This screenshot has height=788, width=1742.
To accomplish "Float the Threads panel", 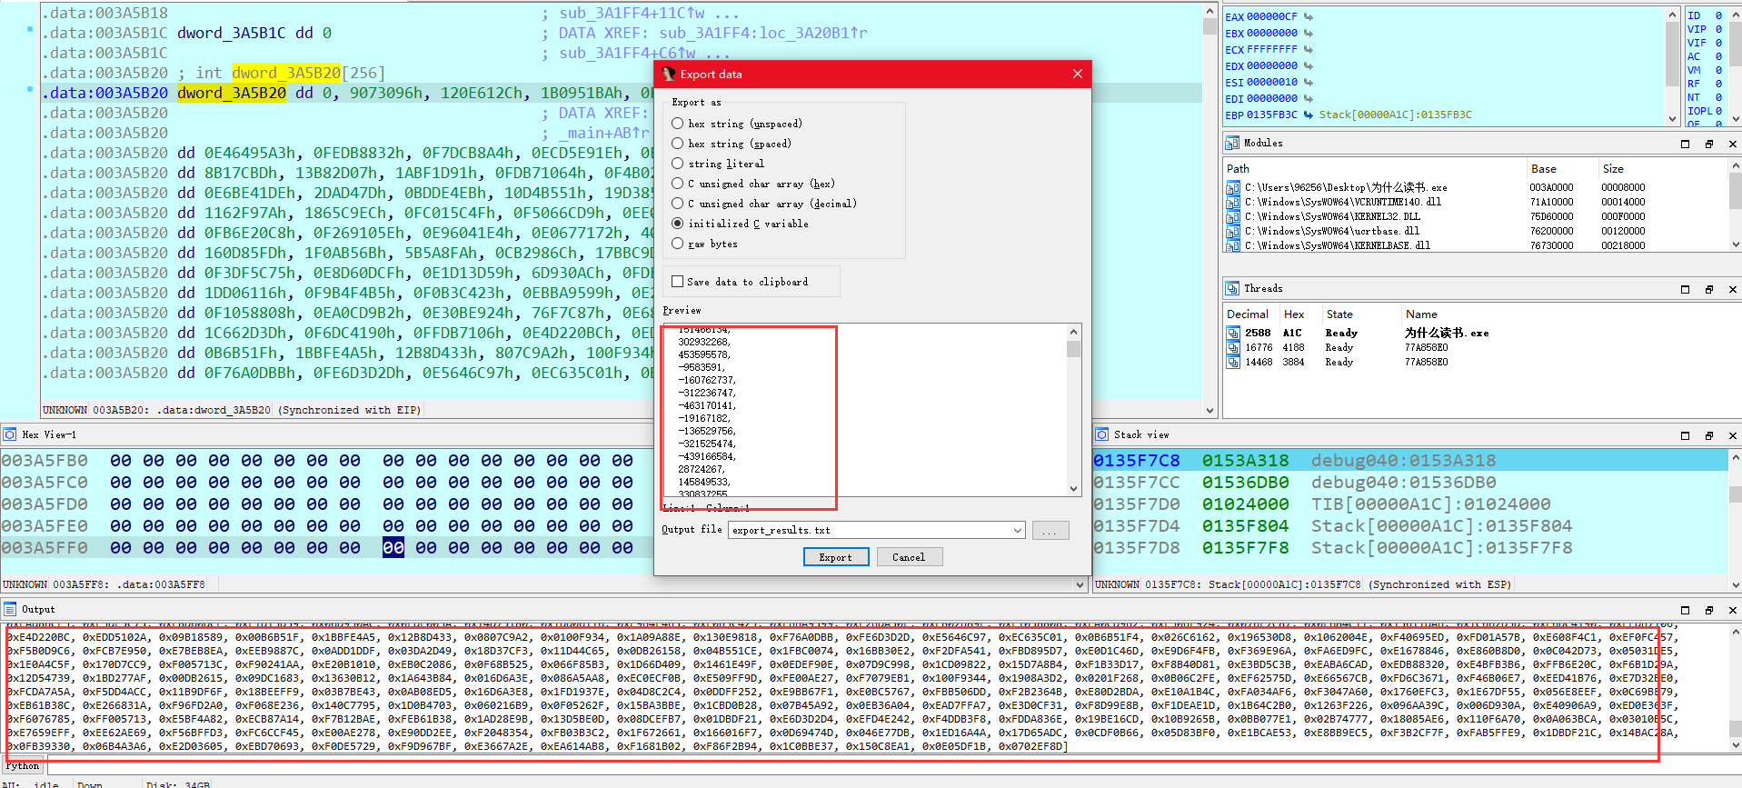I will point(1709,289).
